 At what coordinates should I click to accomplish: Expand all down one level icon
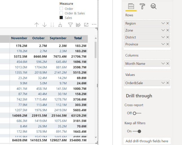coord(60,25)
